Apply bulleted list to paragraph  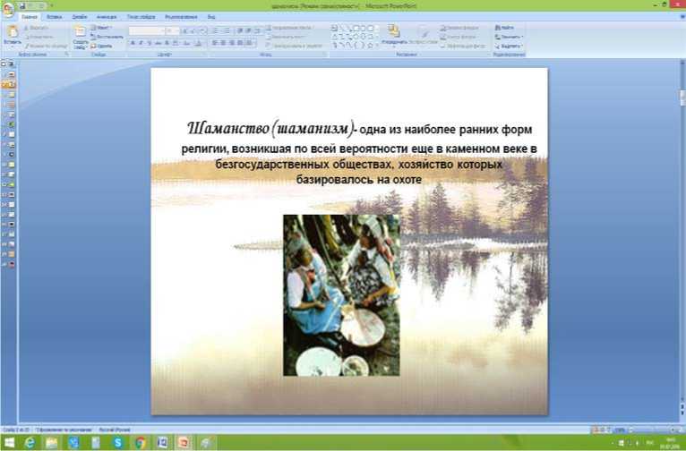tap(215, 30)
